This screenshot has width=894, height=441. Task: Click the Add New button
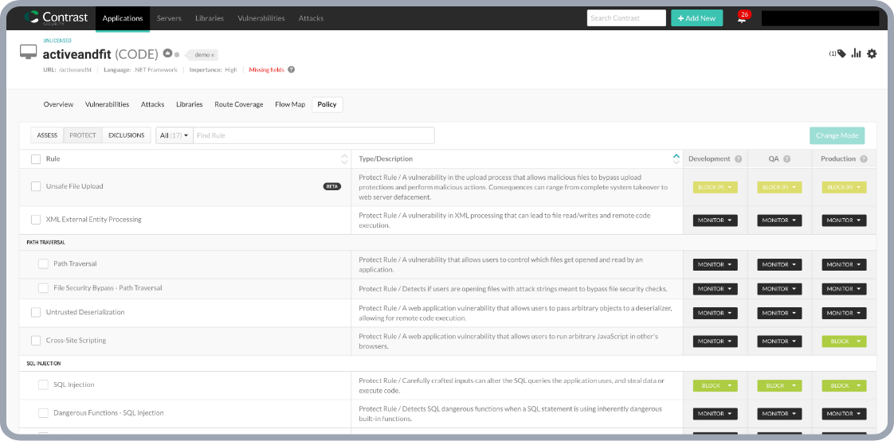pyautogui.click(x=696, y=18)
